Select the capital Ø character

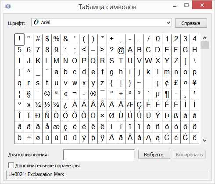tap(111, 116)
